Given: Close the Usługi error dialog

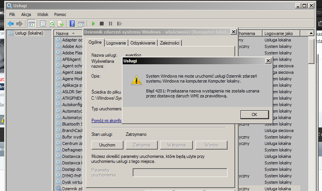Looking at the screenshot, I should pyautogui.click(x=268, y=60).
